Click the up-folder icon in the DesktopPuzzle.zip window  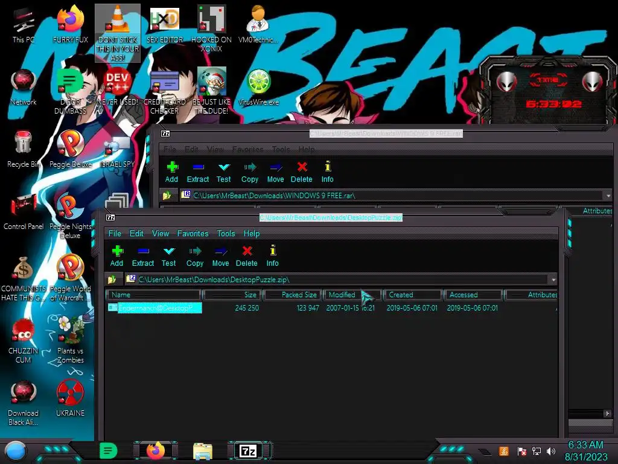(112, 279)
